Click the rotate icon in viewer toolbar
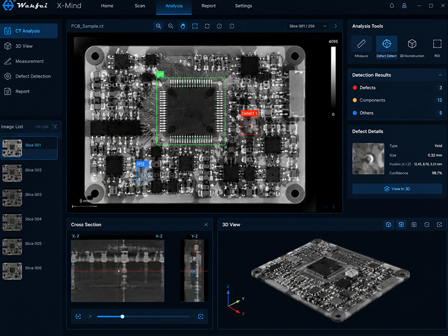 (x=220, y=26)
